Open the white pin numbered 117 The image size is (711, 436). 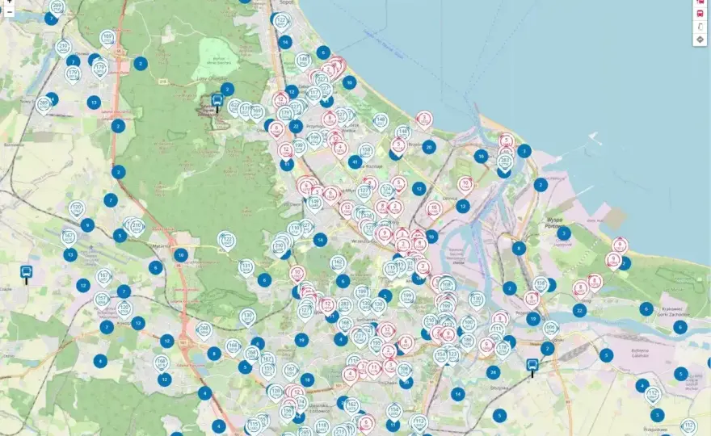click(x=313, y=95)
